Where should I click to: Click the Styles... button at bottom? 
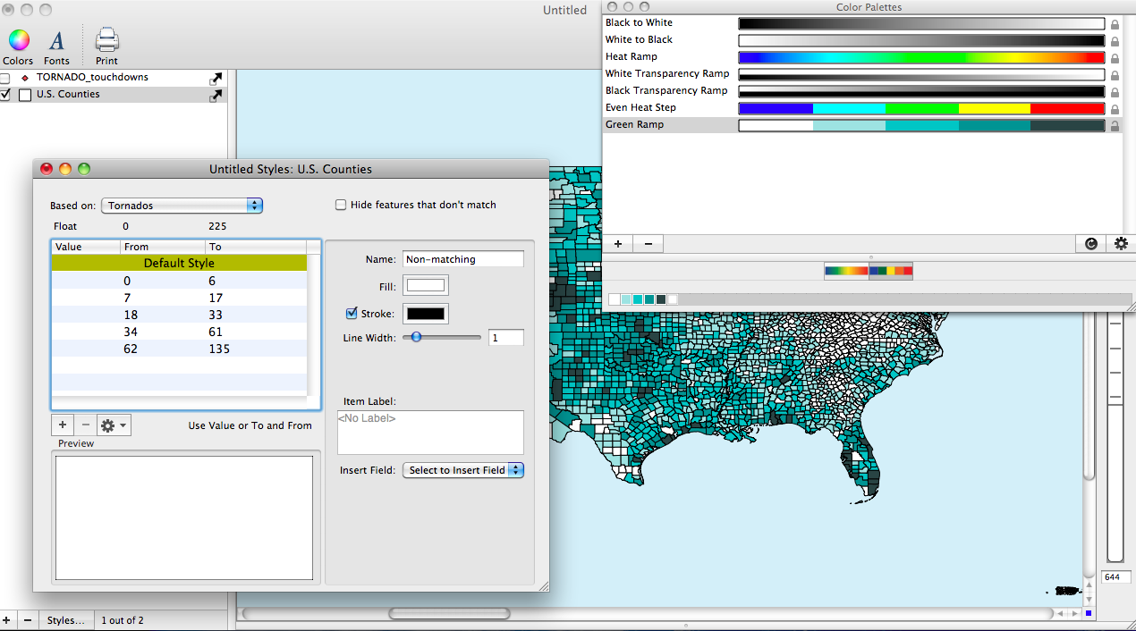coord(66,620)
